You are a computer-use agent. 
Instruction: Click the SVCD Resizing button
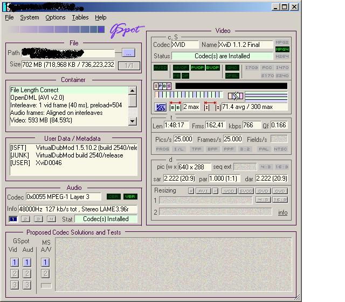(246, 191)
